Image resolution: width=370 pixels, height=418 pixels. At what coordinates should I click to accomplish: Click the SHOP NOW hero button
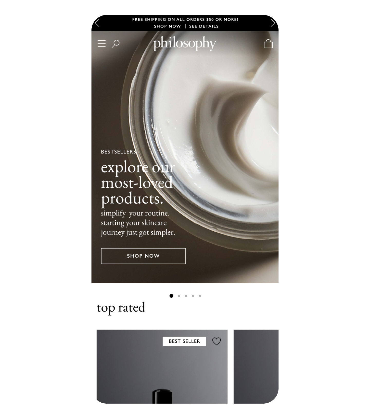[143, 256]
